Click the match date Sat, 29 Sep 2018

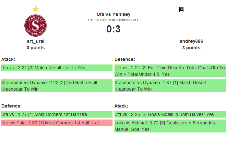[113, 20]
